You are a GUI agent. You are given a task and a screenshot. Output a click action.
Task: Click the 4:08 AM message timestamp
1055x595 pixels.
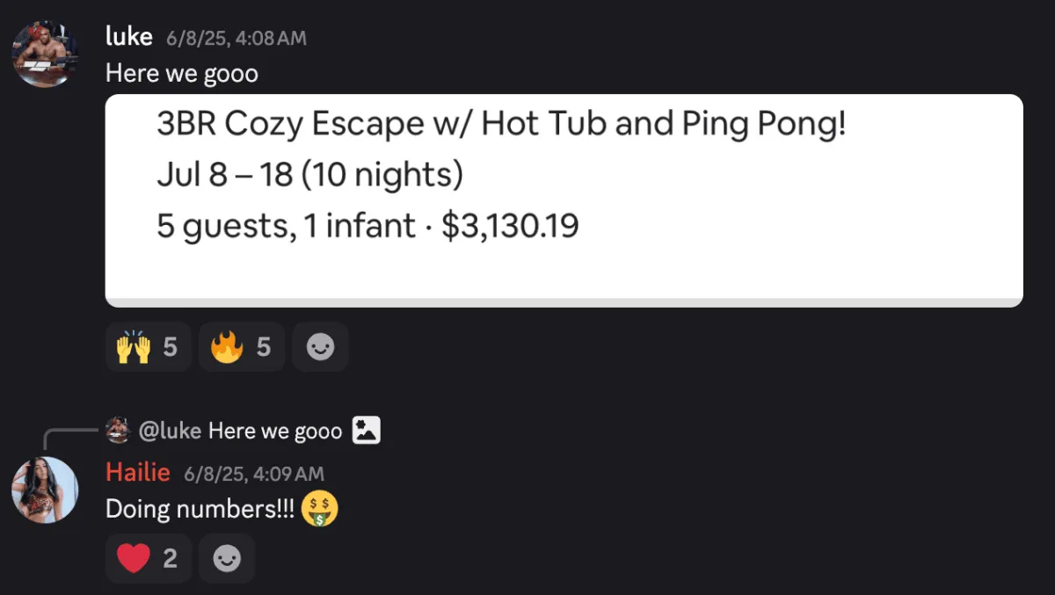236,38
